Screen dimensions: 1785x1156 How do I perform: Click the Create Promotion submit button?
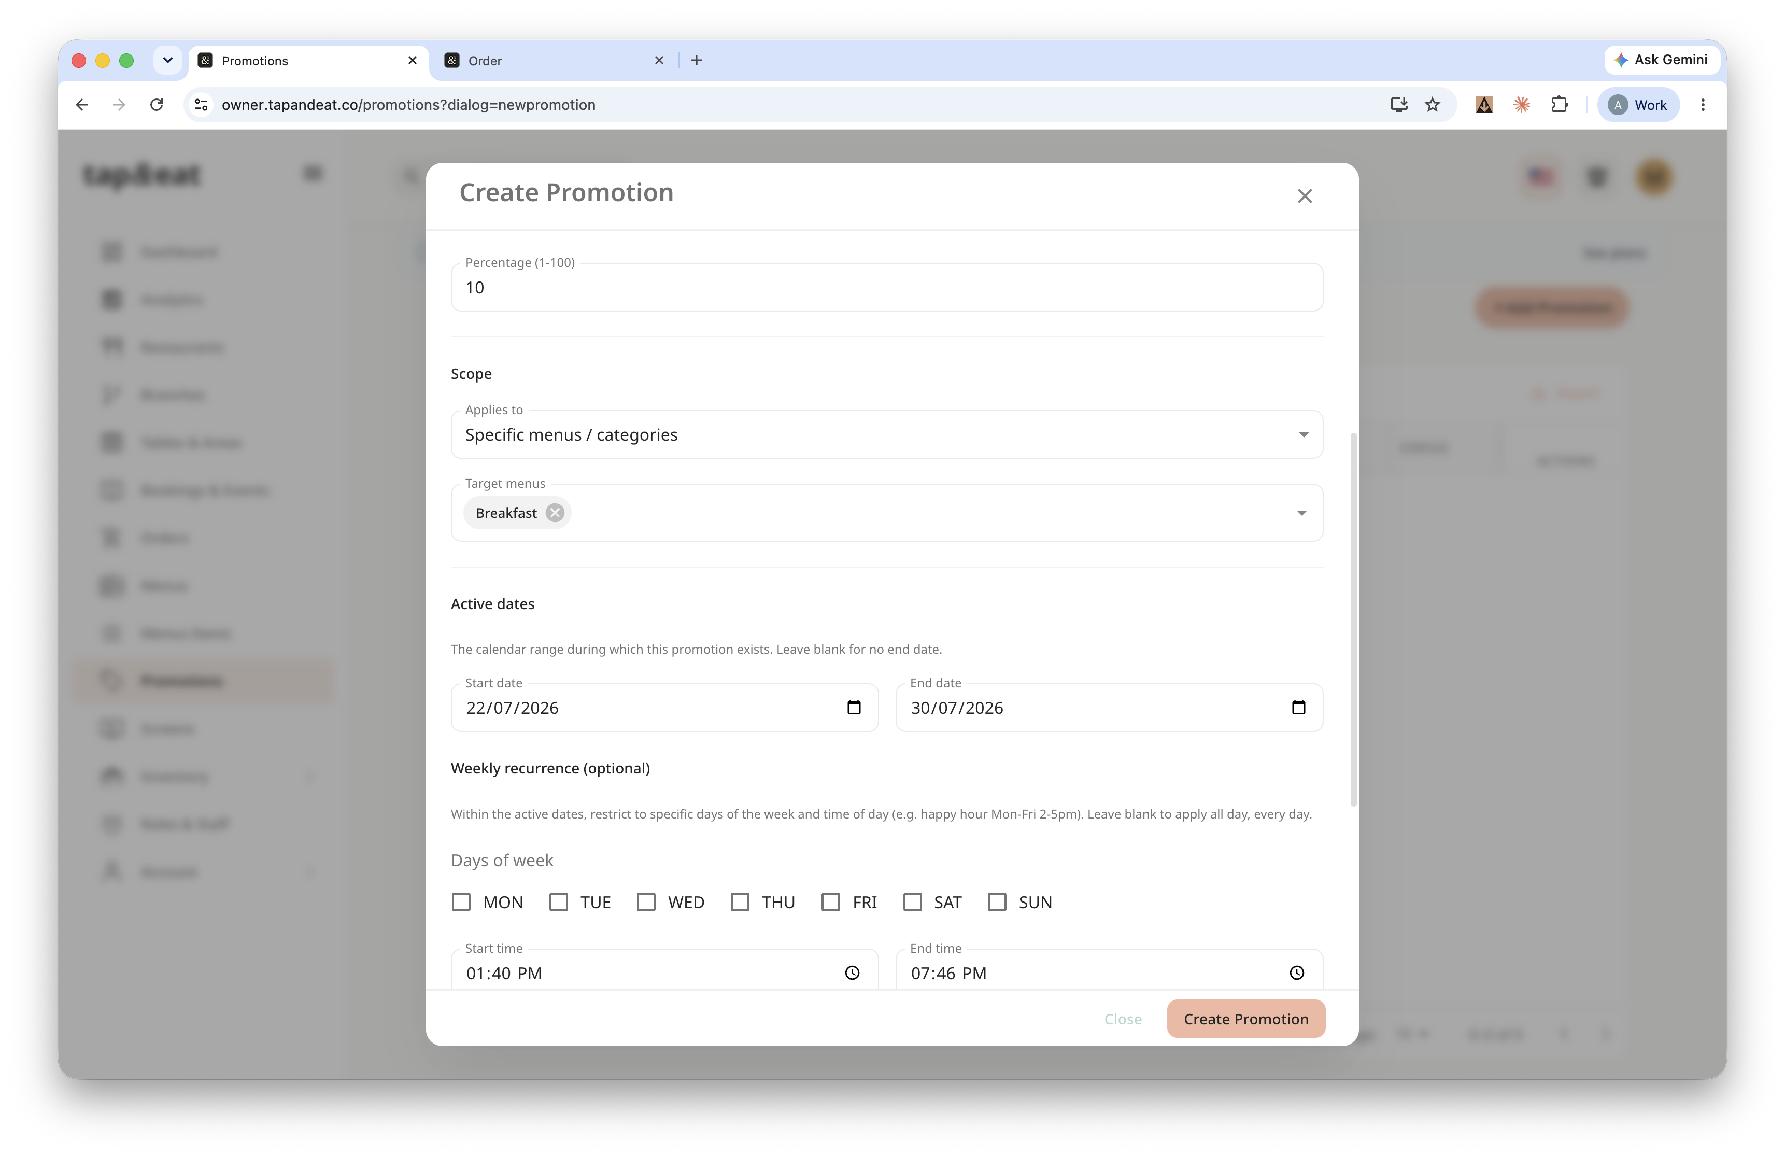point(1246,1019)
